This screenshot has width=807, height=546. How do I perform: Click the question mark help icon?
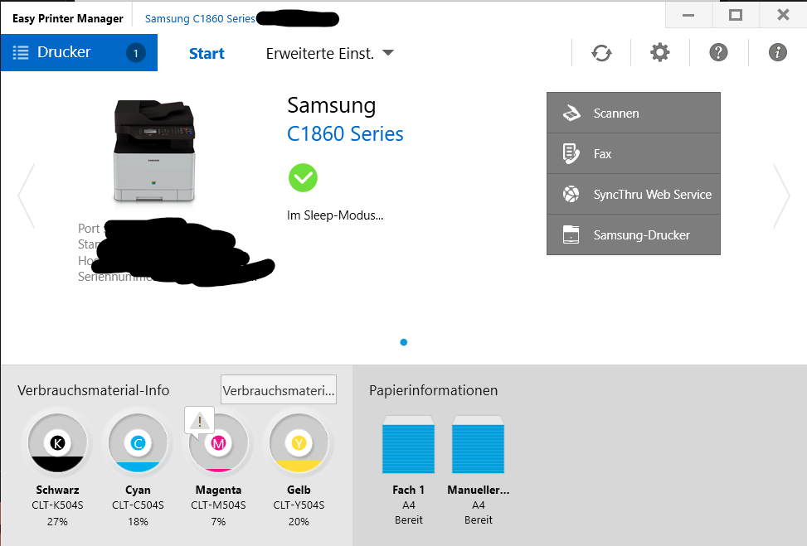click(718, 52)
